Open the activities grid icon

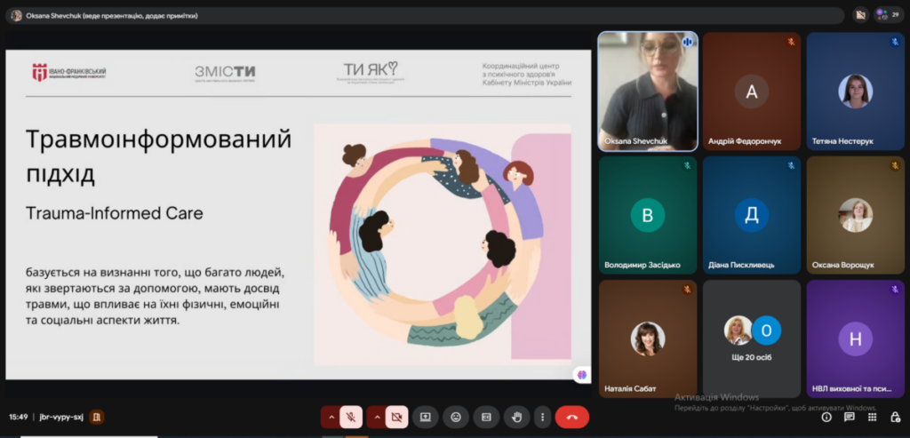coord(872,417)
